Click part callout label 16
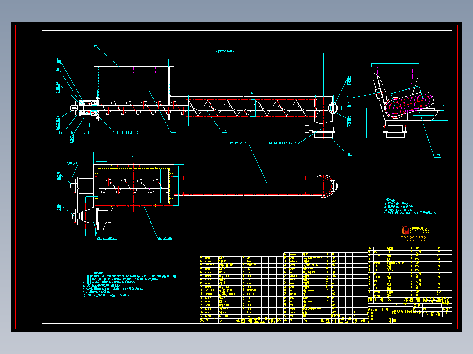Image resolution: width=473 pixels, height=354 pixels. click(x=349, y=154)
